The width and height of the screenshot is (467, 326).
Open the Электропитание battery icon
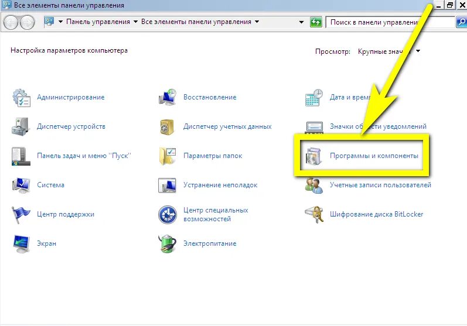pos(167,243)
